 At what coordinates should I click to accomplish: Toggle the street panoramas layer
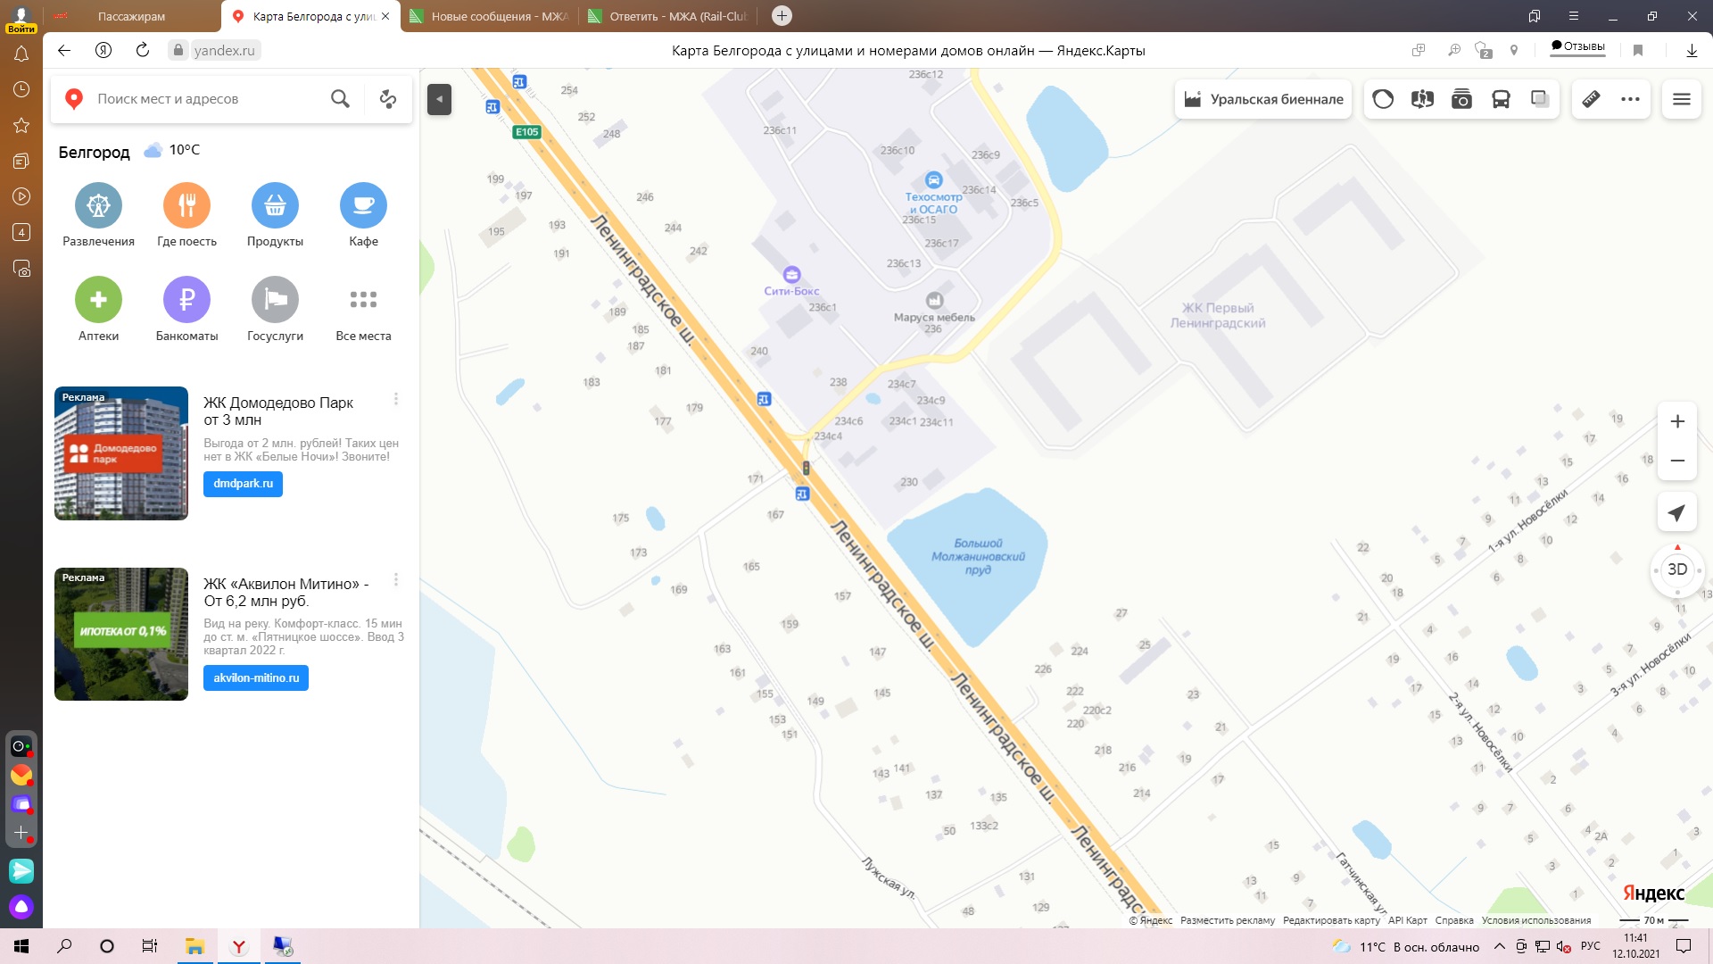(1422, 99)
